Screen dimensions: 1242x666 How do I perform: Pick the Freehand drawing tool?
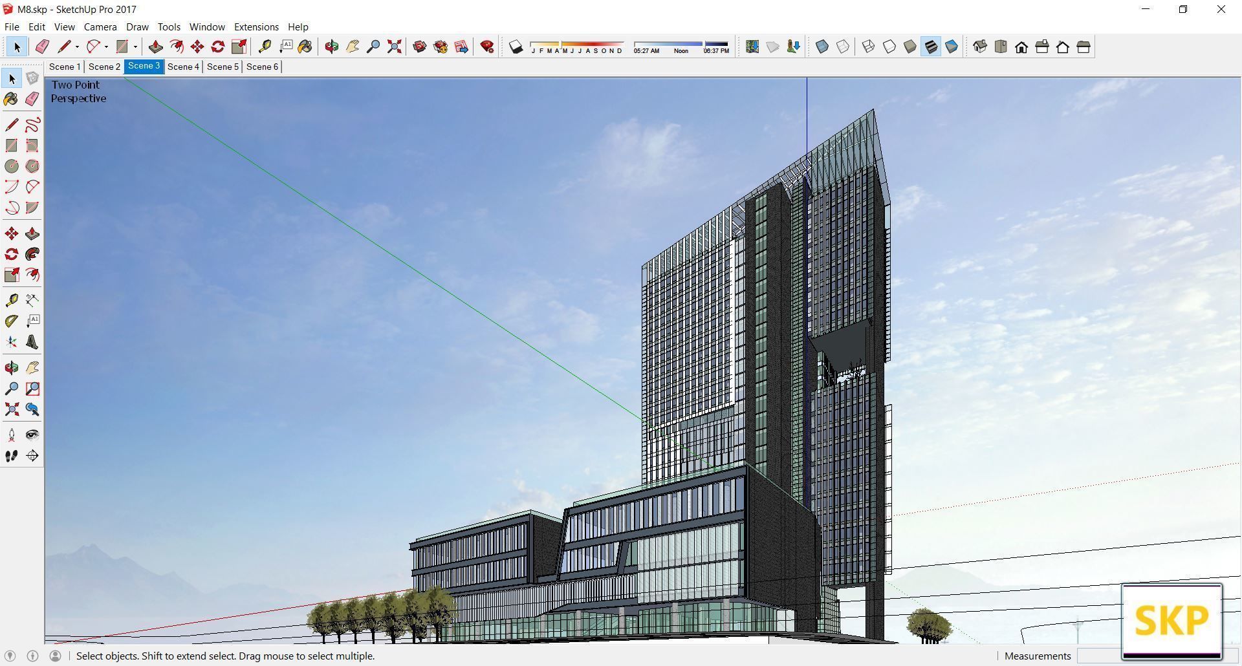32,125
